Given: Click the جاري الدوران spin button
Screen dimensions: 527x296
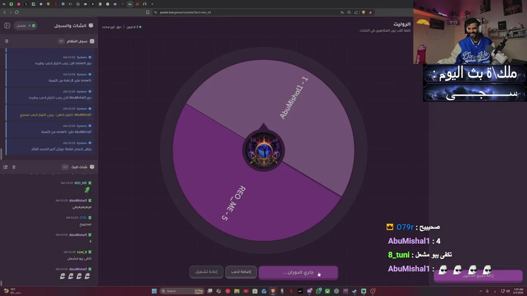Looking at the screenshot, I should click(298, 272).
